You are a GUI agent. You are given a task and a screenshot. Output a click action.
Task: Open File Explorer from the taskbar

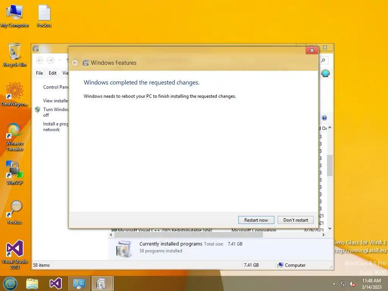(x=32, y=283)
